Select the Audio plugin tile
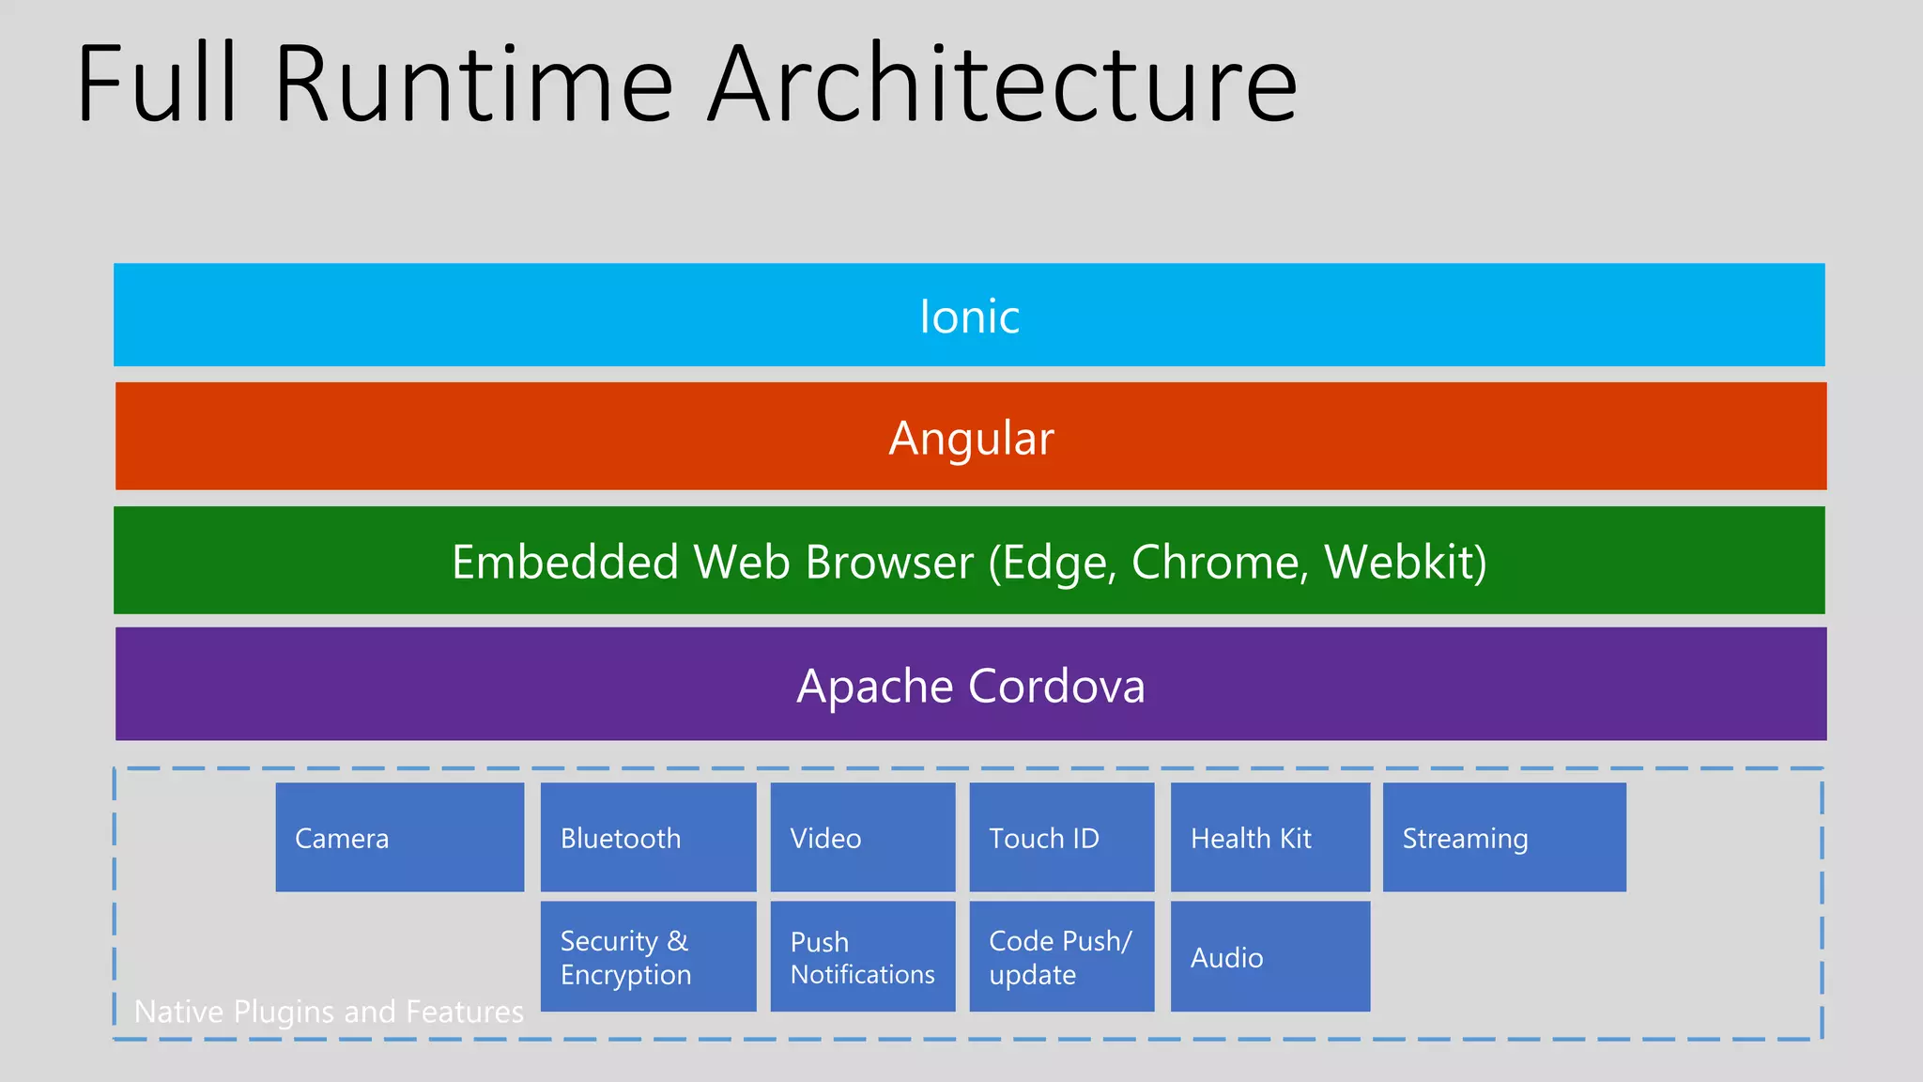1923x1082 pixels. click(x=1269, y=956)
